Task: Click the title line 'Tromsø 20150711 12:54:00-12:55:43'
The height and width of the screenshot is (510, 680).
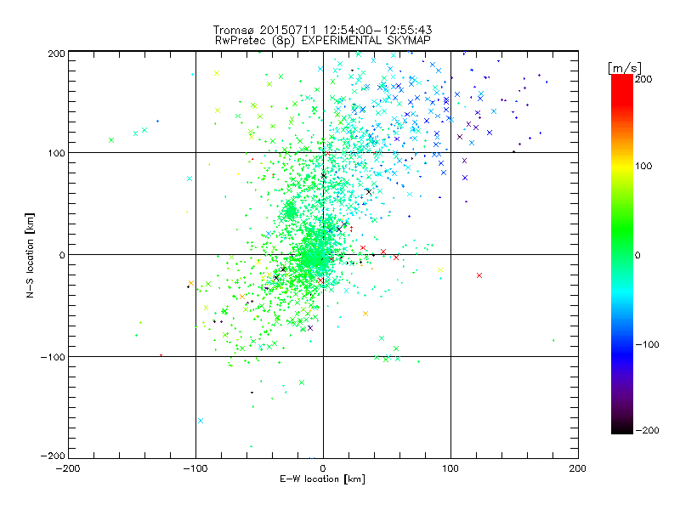Action: coord(323,30)
